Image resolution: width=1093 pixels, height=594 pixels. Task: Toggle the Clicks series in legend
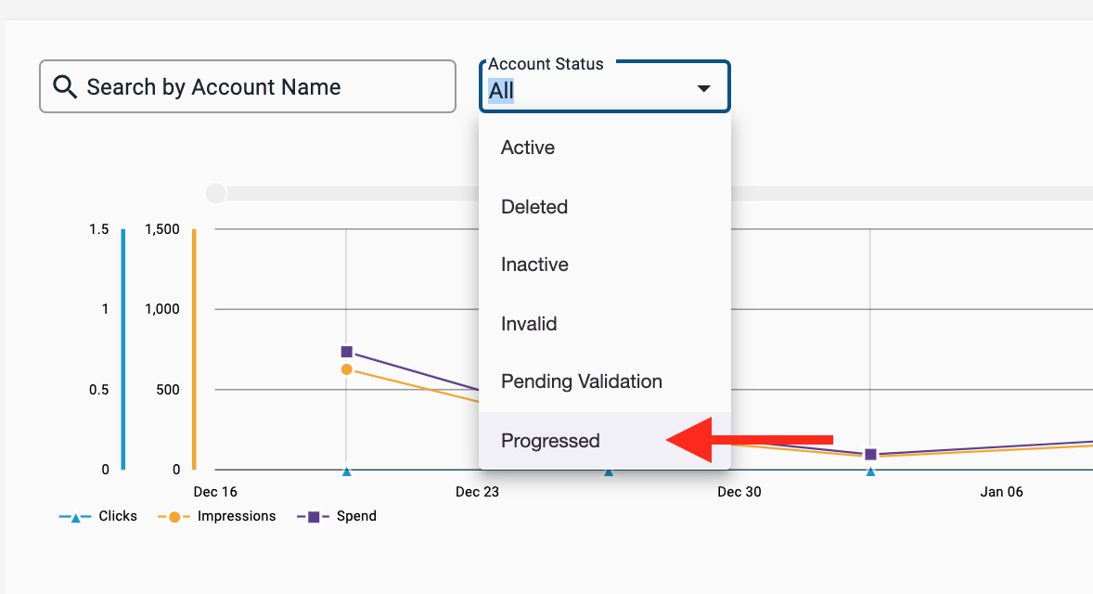click(98, 516)
